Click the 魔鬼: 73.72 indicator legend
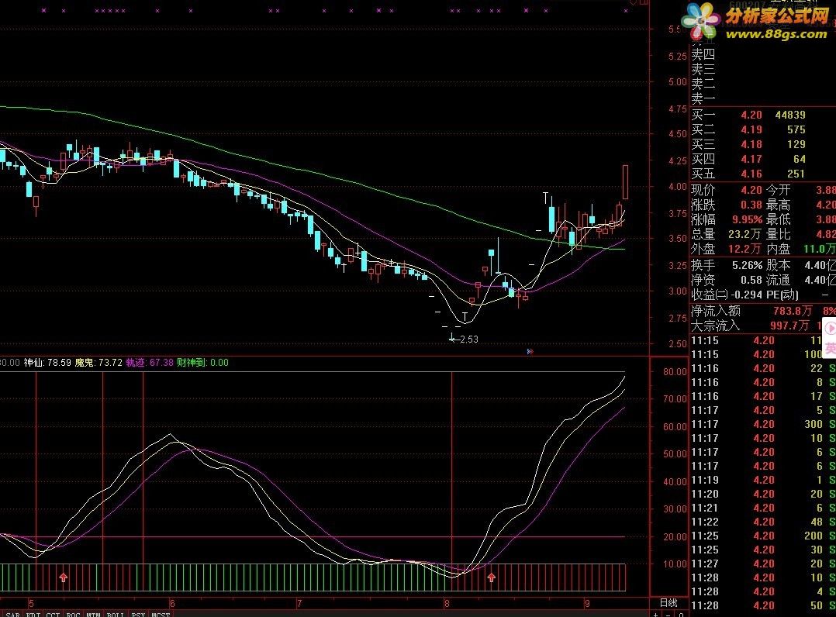The height and width of the screenshot is (617, 836). (x=98, y=362)
